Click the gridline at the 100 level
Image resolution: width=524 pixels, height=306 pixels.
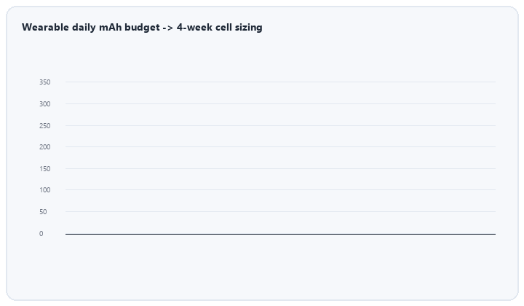(x=280, y=190)
